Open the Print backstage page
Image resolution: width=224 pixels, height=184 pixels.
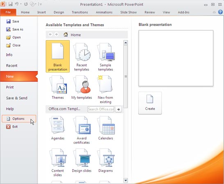[x=10, y=87]
